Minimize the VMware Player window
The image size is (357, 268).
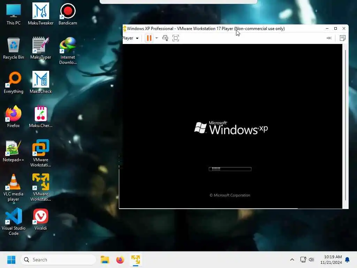point(327,29)
